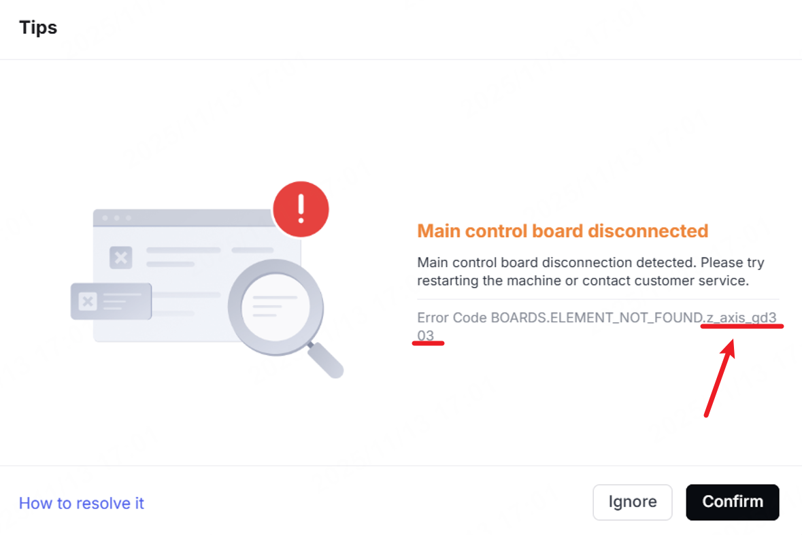Click the red exclamation alert icon

(301, 209)
